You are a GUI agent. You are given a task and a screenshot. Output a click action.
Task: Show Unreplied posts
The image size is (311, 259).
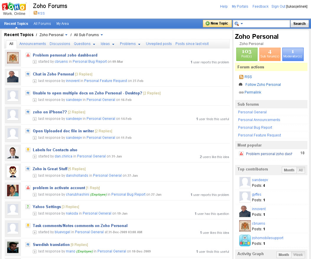(x=159, y=44)
